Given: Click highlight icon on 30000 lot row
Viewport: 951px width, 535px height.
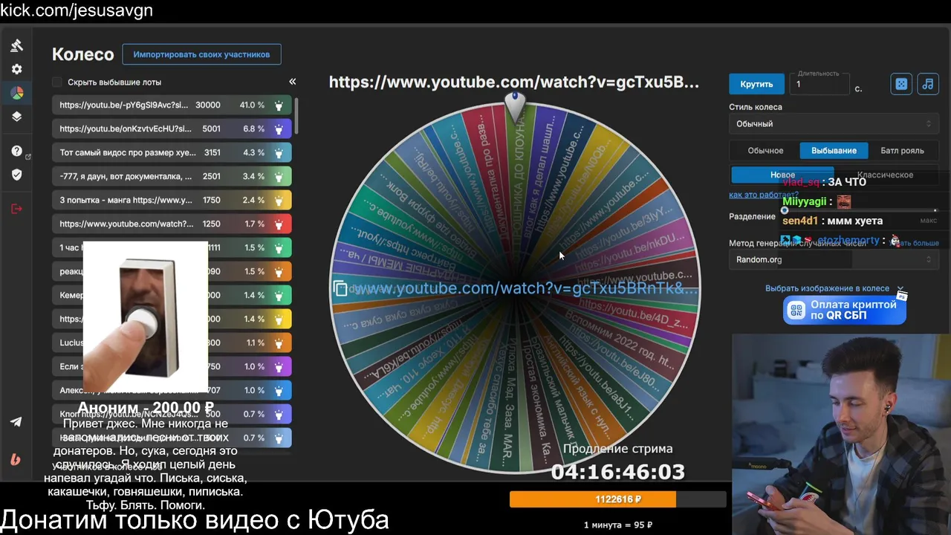Looking at the screenshot, I should click(x=279, y=106).
